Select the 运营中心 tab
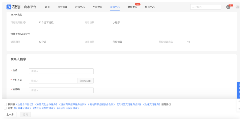 [x=115, y=7]
